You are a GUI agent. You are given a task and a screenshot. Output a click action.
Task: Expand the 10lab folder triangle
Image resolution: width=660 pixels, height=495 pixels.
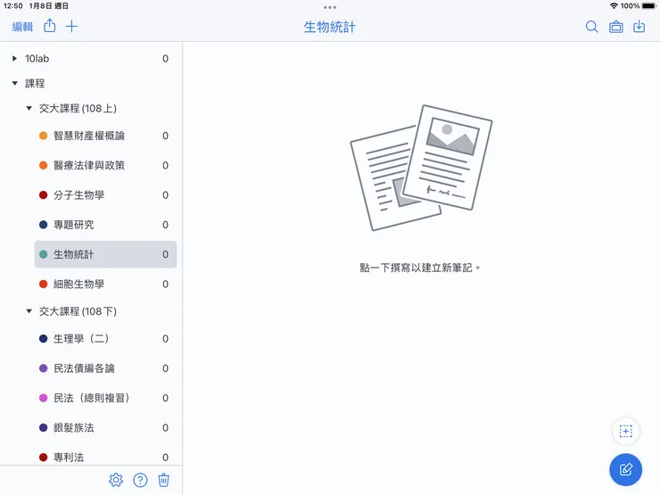click(15, 59)
